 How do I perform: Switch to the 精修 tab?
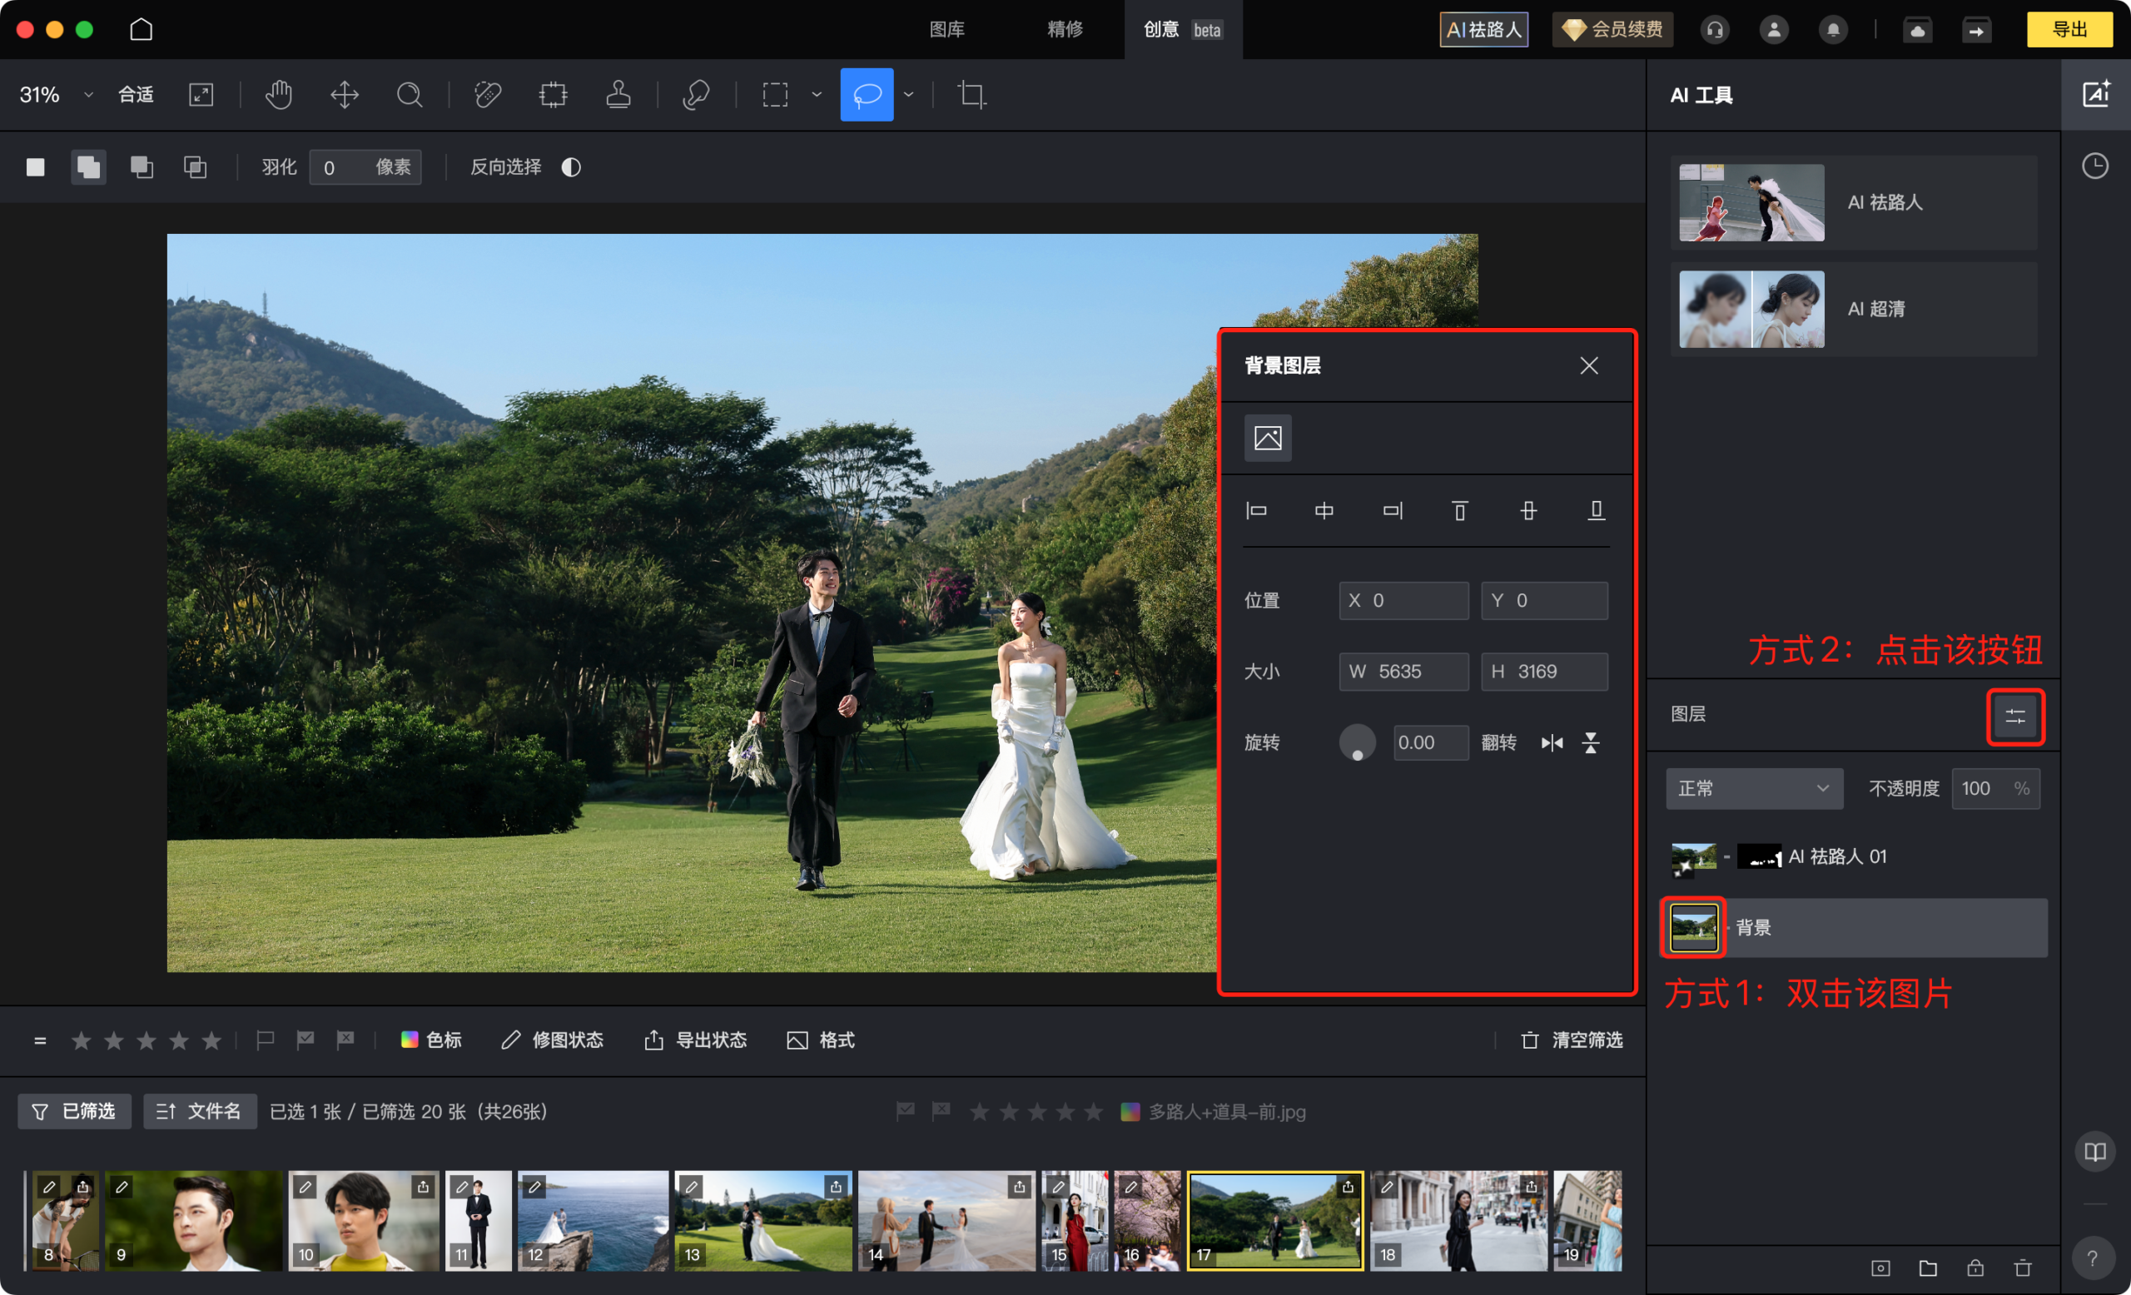(1065, 29)
